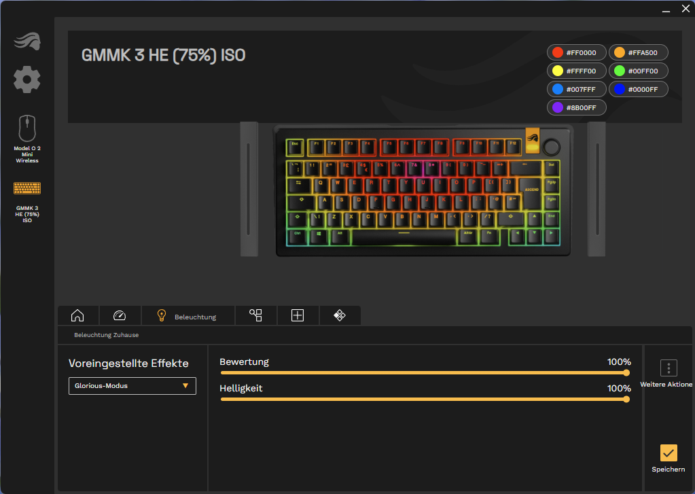
Task: Open settings via the gear icon
Action: (26, 80)
